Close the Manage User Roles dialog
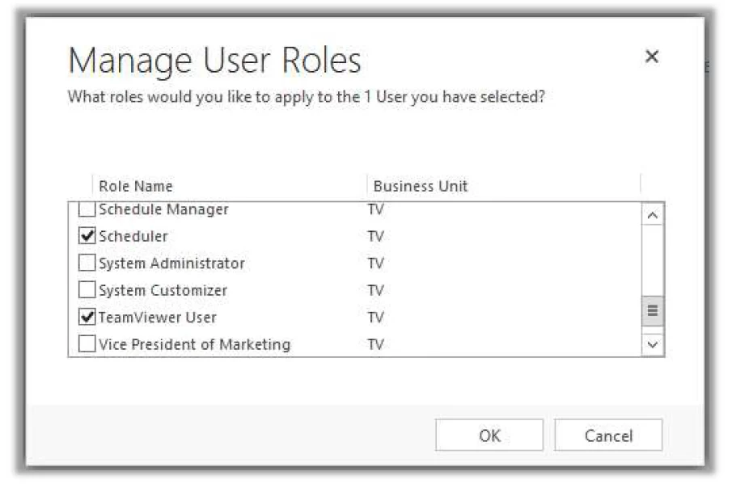 pyautogui.click(x=652, y=57)
